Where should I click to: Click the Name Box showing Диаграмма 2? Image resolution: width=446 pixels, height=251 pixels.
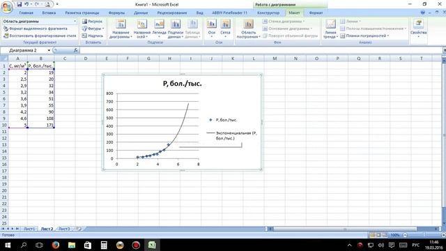24,50
